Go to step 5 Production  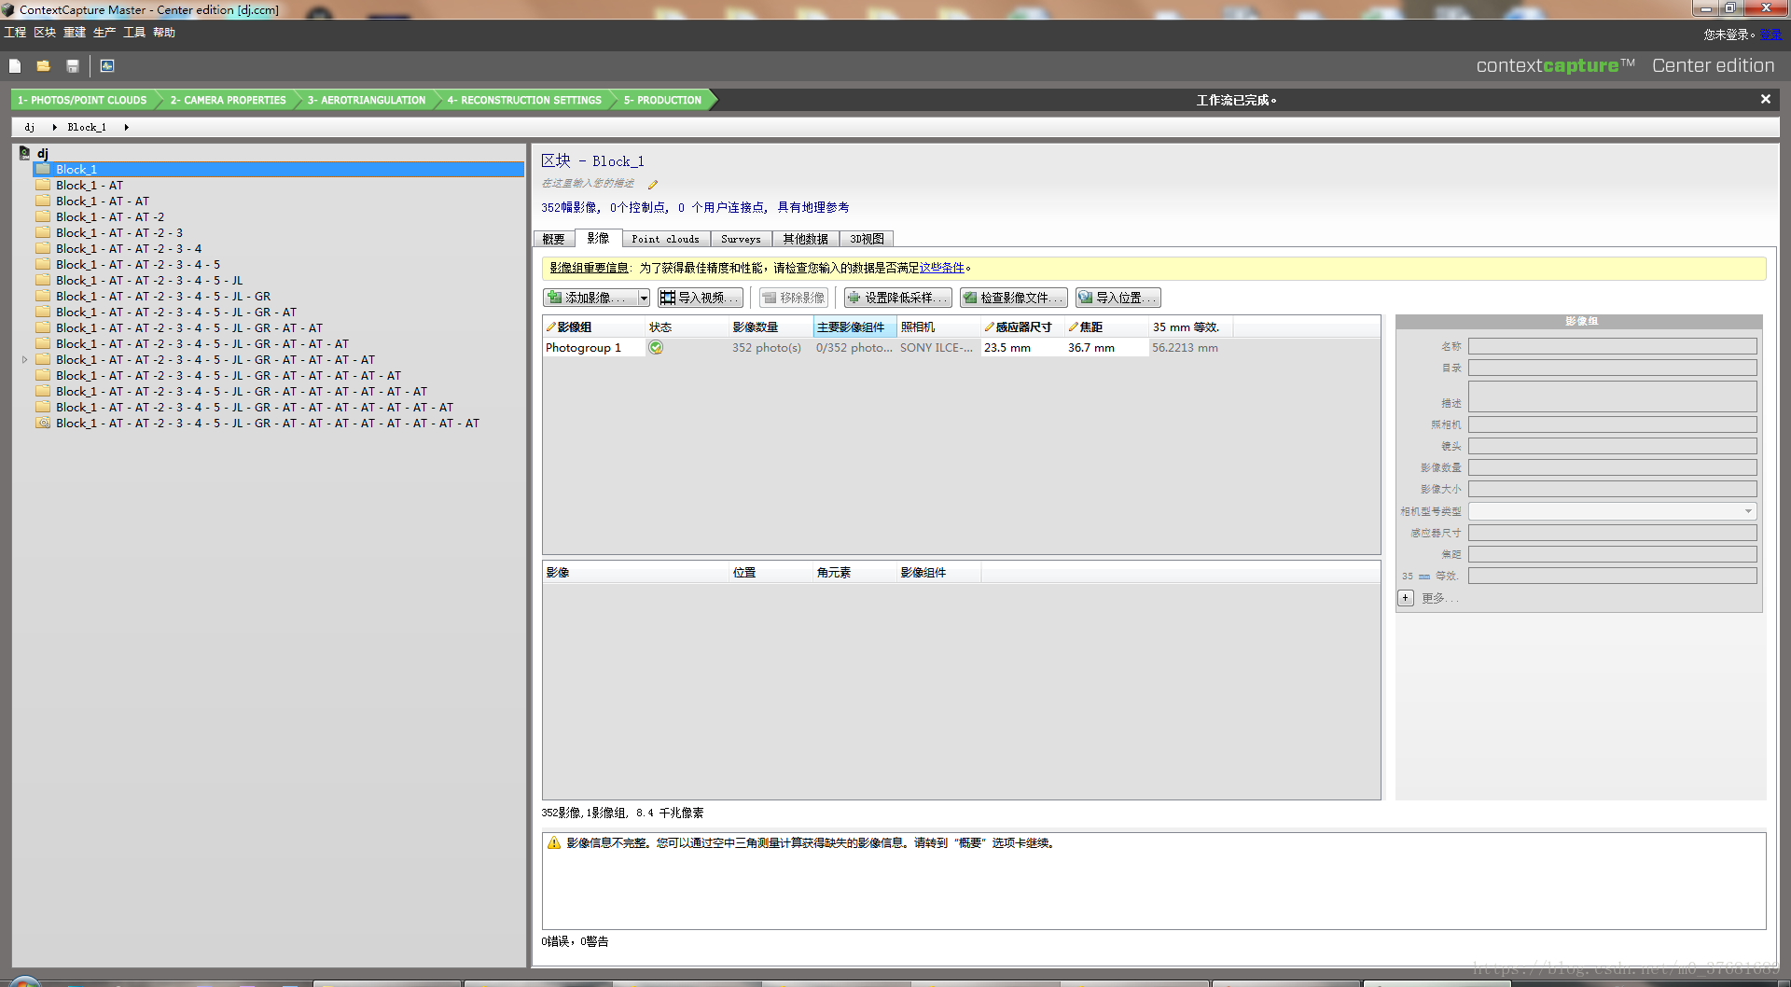click(x=662, y=100)
